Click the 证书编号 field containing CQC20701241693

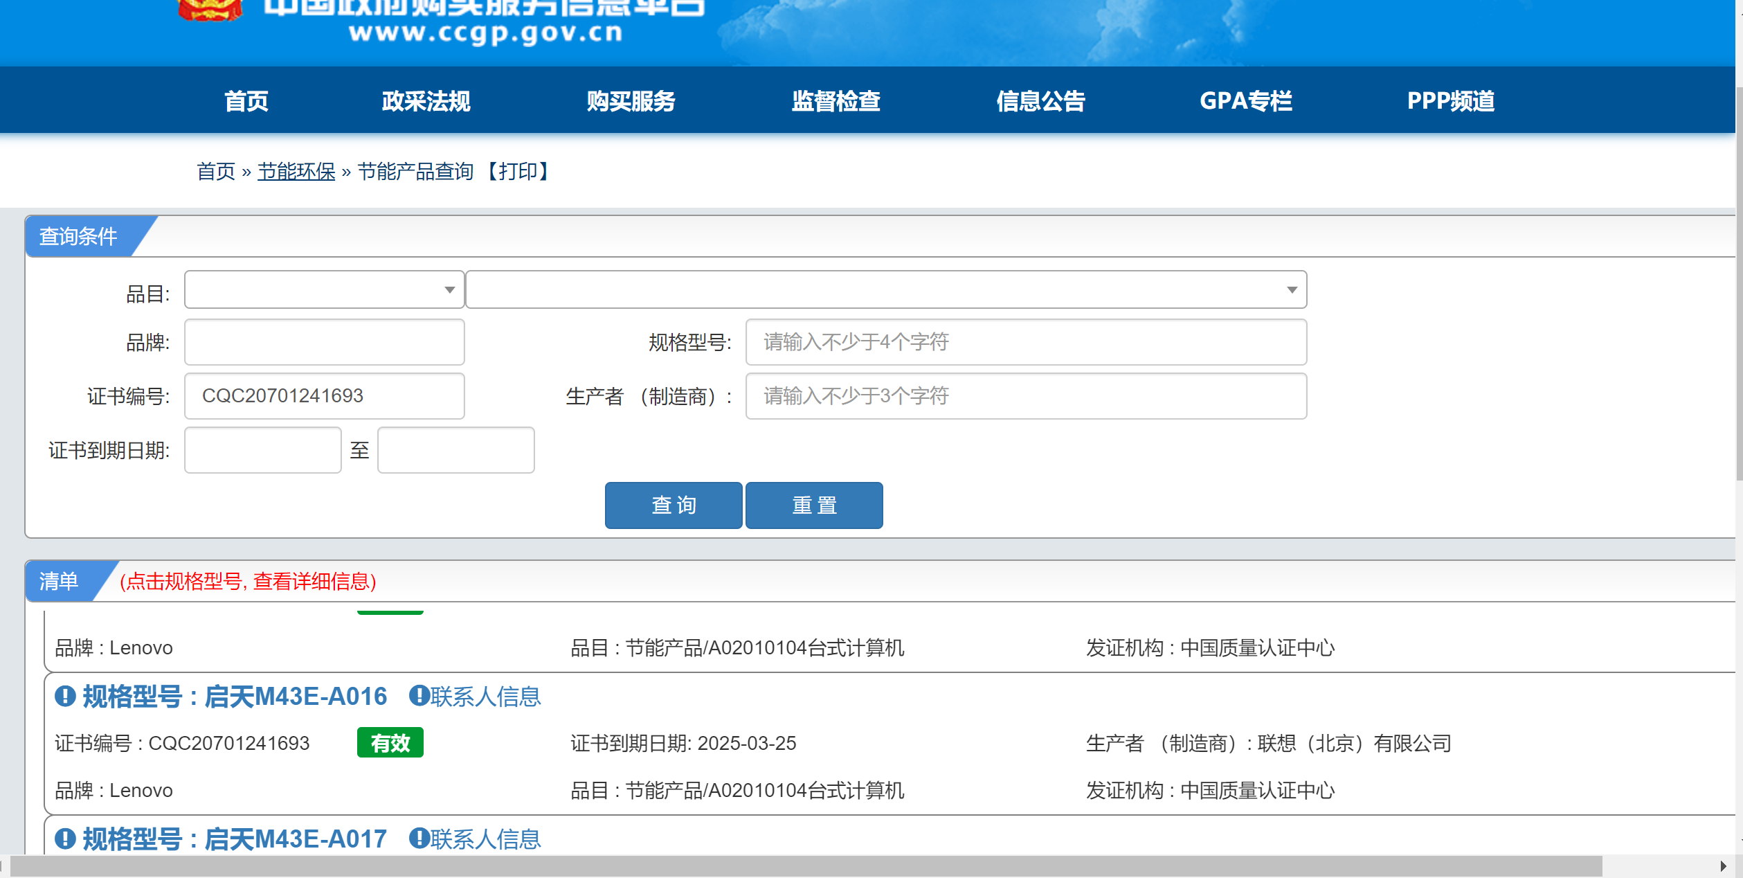pos(324,396)
